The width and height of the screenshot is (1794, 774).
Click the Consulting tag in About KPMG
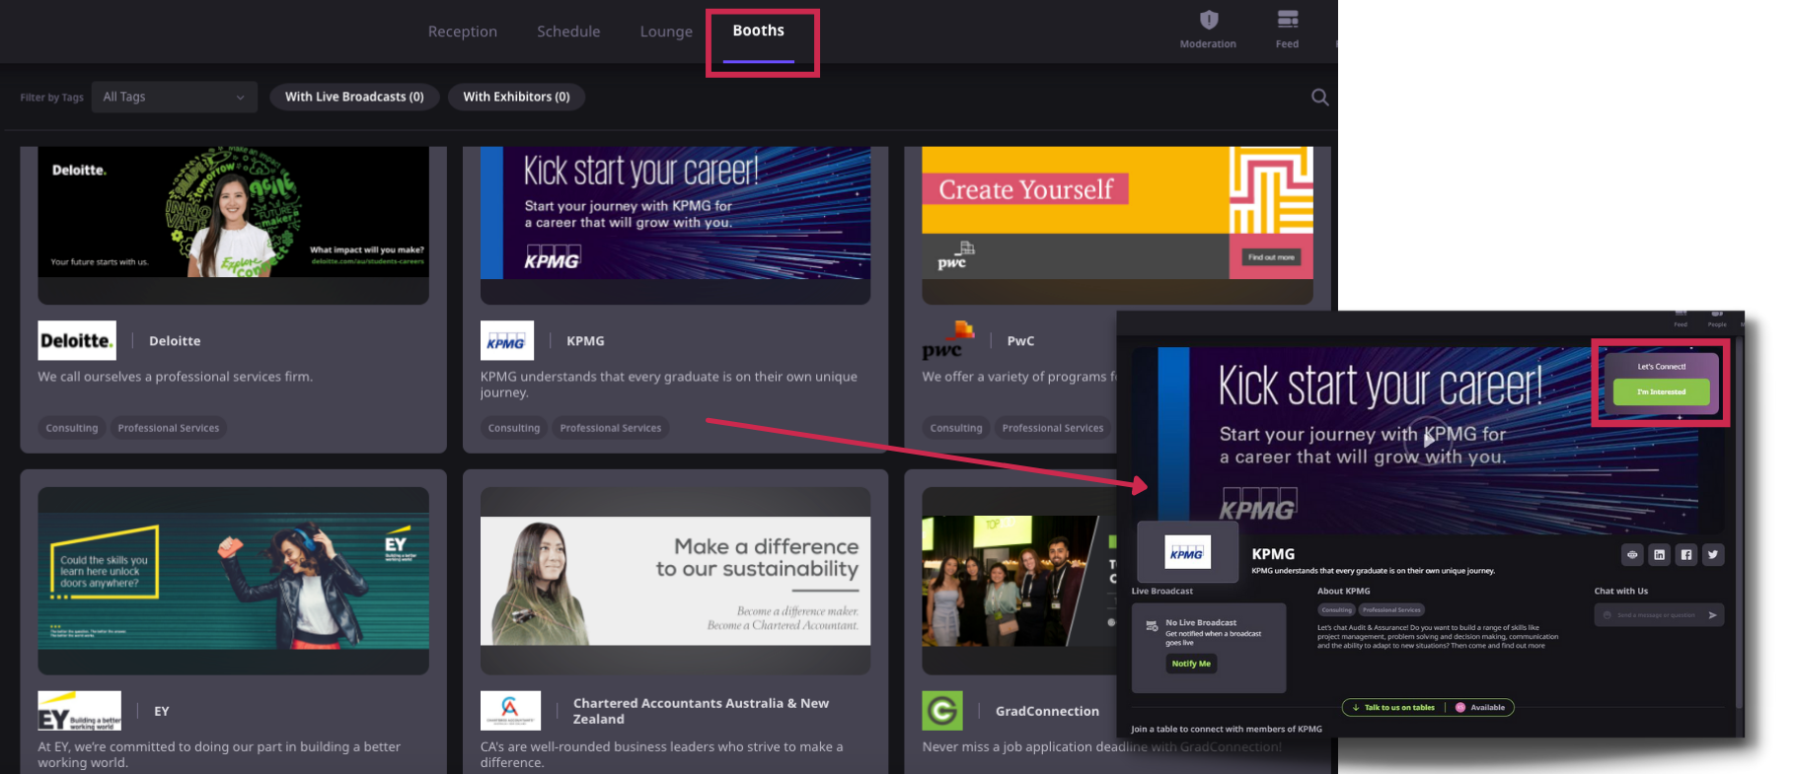(x=1336, y=610)
